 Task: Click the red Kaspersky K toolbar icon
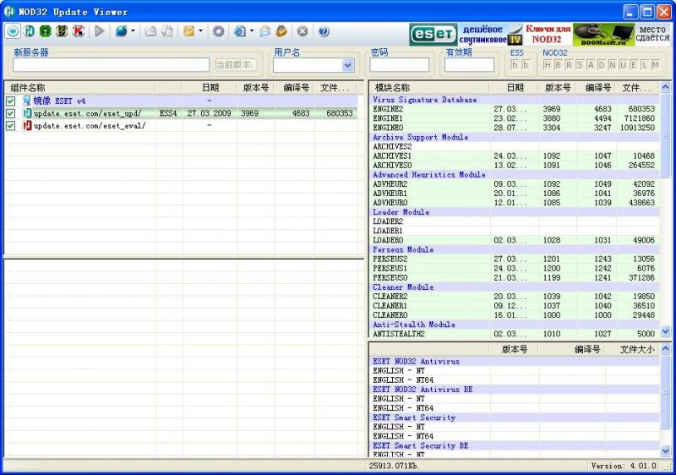click(78, 31)
